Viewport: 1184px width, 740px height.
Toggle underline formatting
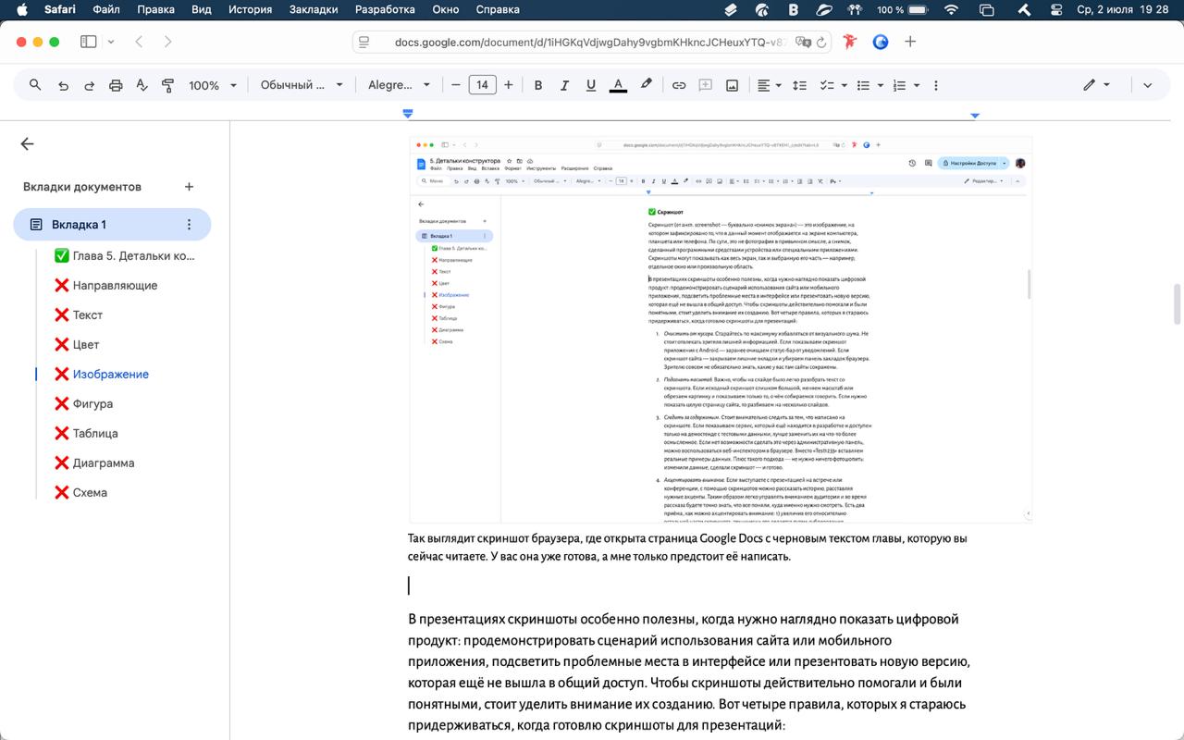tap(591, 85)
